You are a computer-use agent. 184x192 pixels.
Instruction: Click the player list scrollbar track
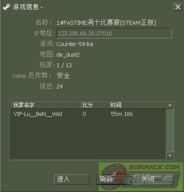[170, 130]
